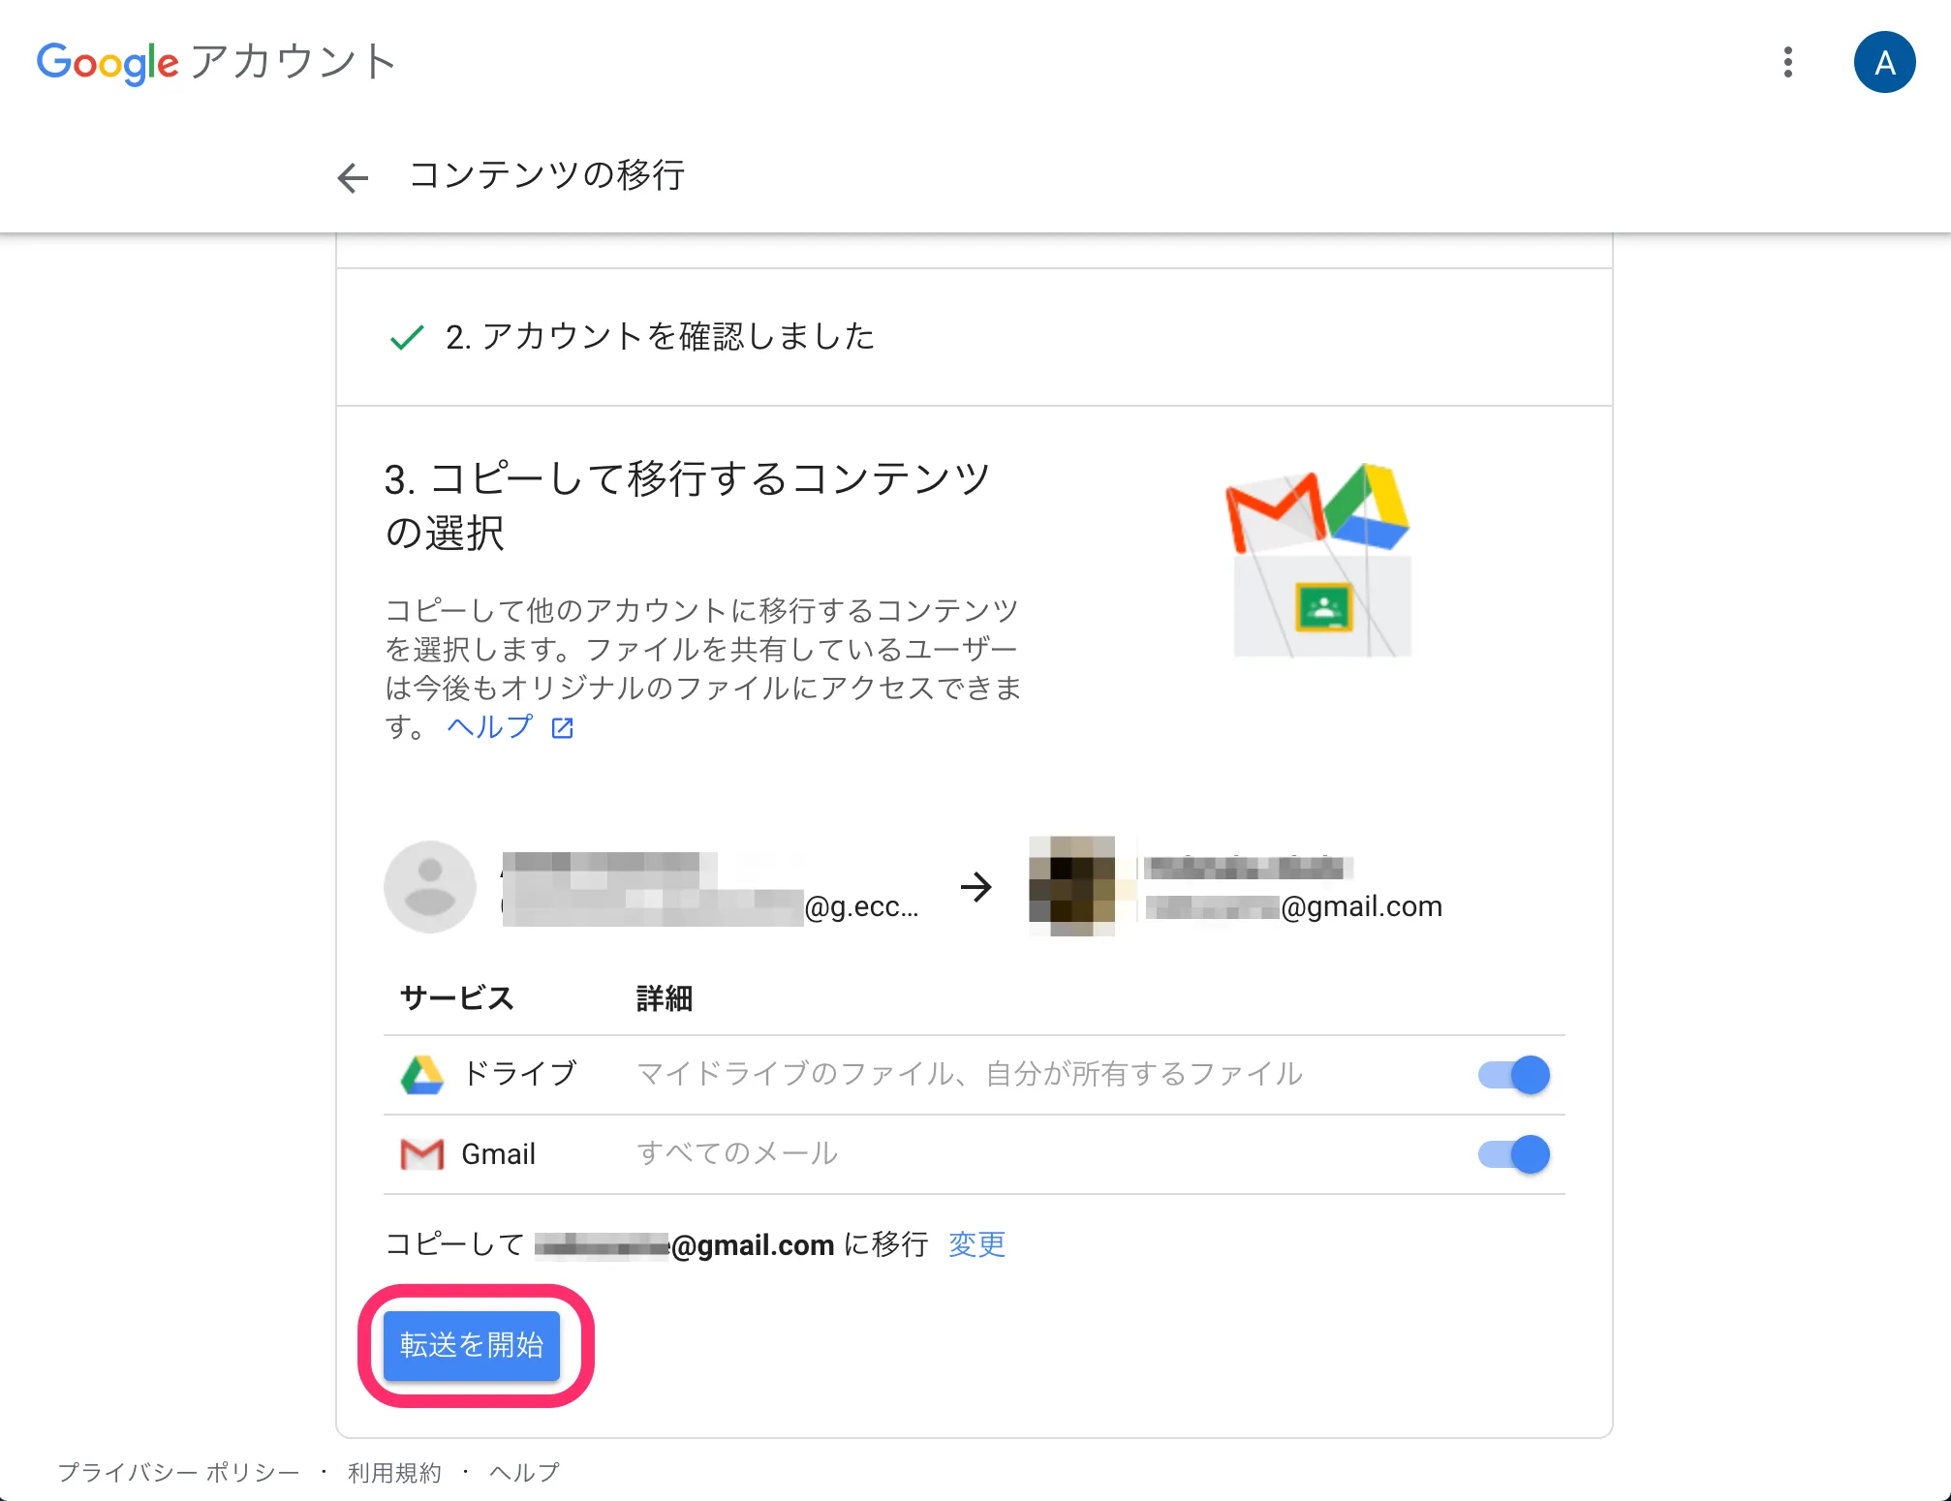Toggle off the ドライブ copy switch

pos(1514,1075)
